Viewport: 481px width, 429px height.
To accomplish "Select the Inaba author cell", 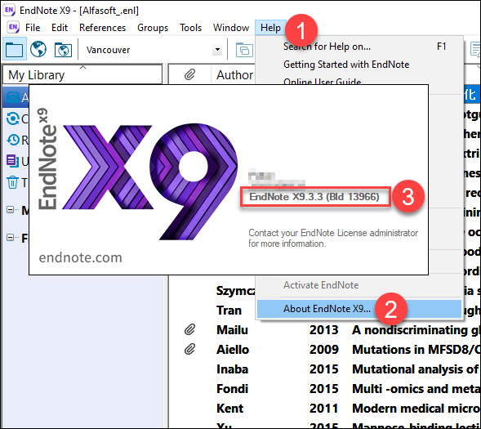I will coord(232,369).
